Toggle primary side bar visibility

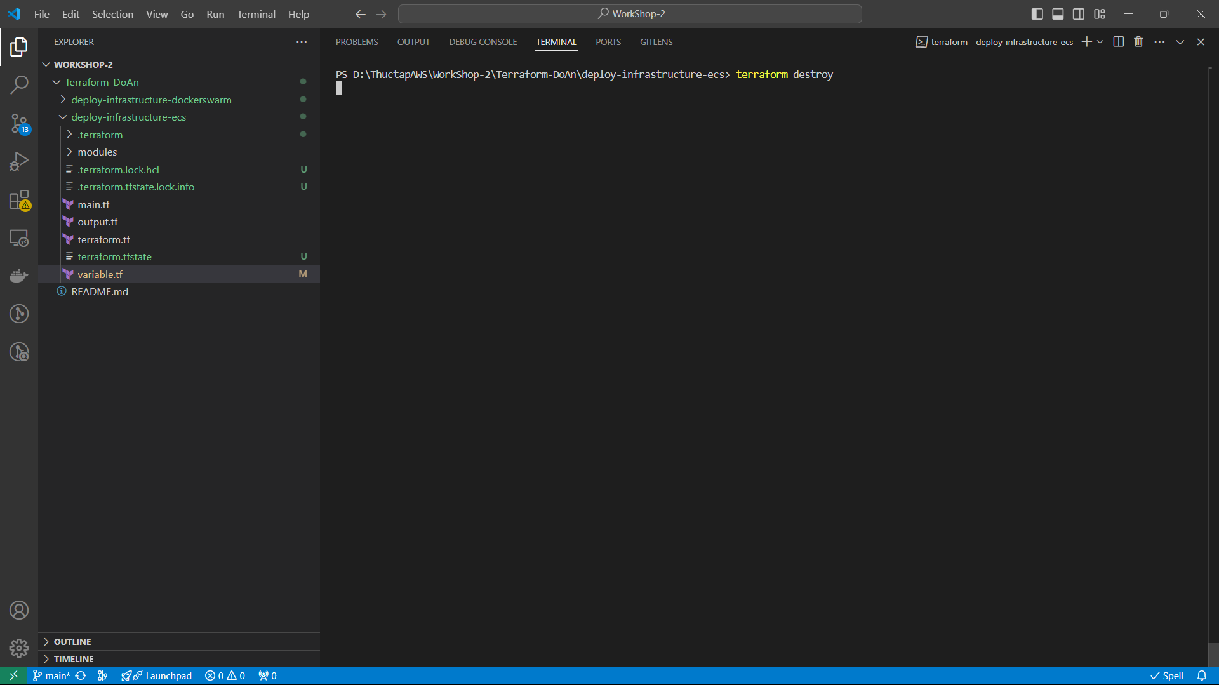pyautogui.click(x=1037, y=14)
